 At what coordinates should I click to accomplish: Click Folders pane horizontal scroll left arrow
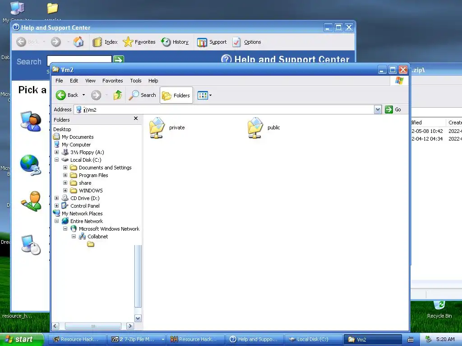(x=55, y=326)
